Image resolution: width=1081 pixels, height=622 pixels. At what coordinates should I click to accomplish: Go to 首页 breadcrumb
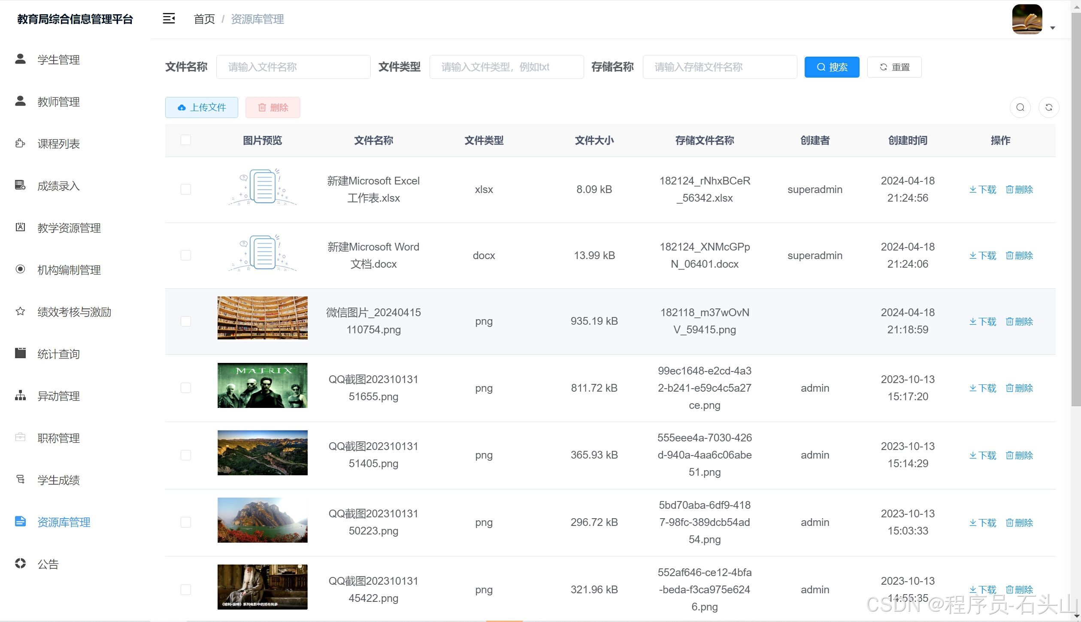click(x=204, y=19)
